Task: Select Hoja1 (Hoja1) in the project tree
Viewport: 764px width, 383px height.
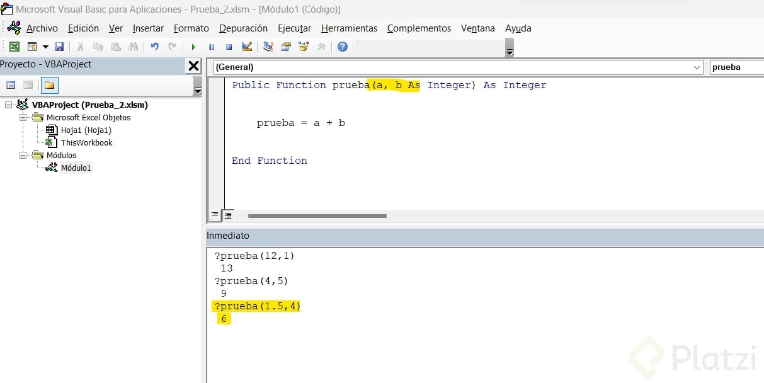Action: [86, 130]
